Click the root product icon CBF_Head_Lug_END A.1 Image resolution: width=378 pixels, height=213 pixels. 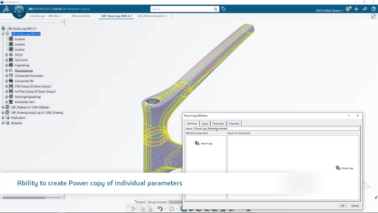[4, 28]
